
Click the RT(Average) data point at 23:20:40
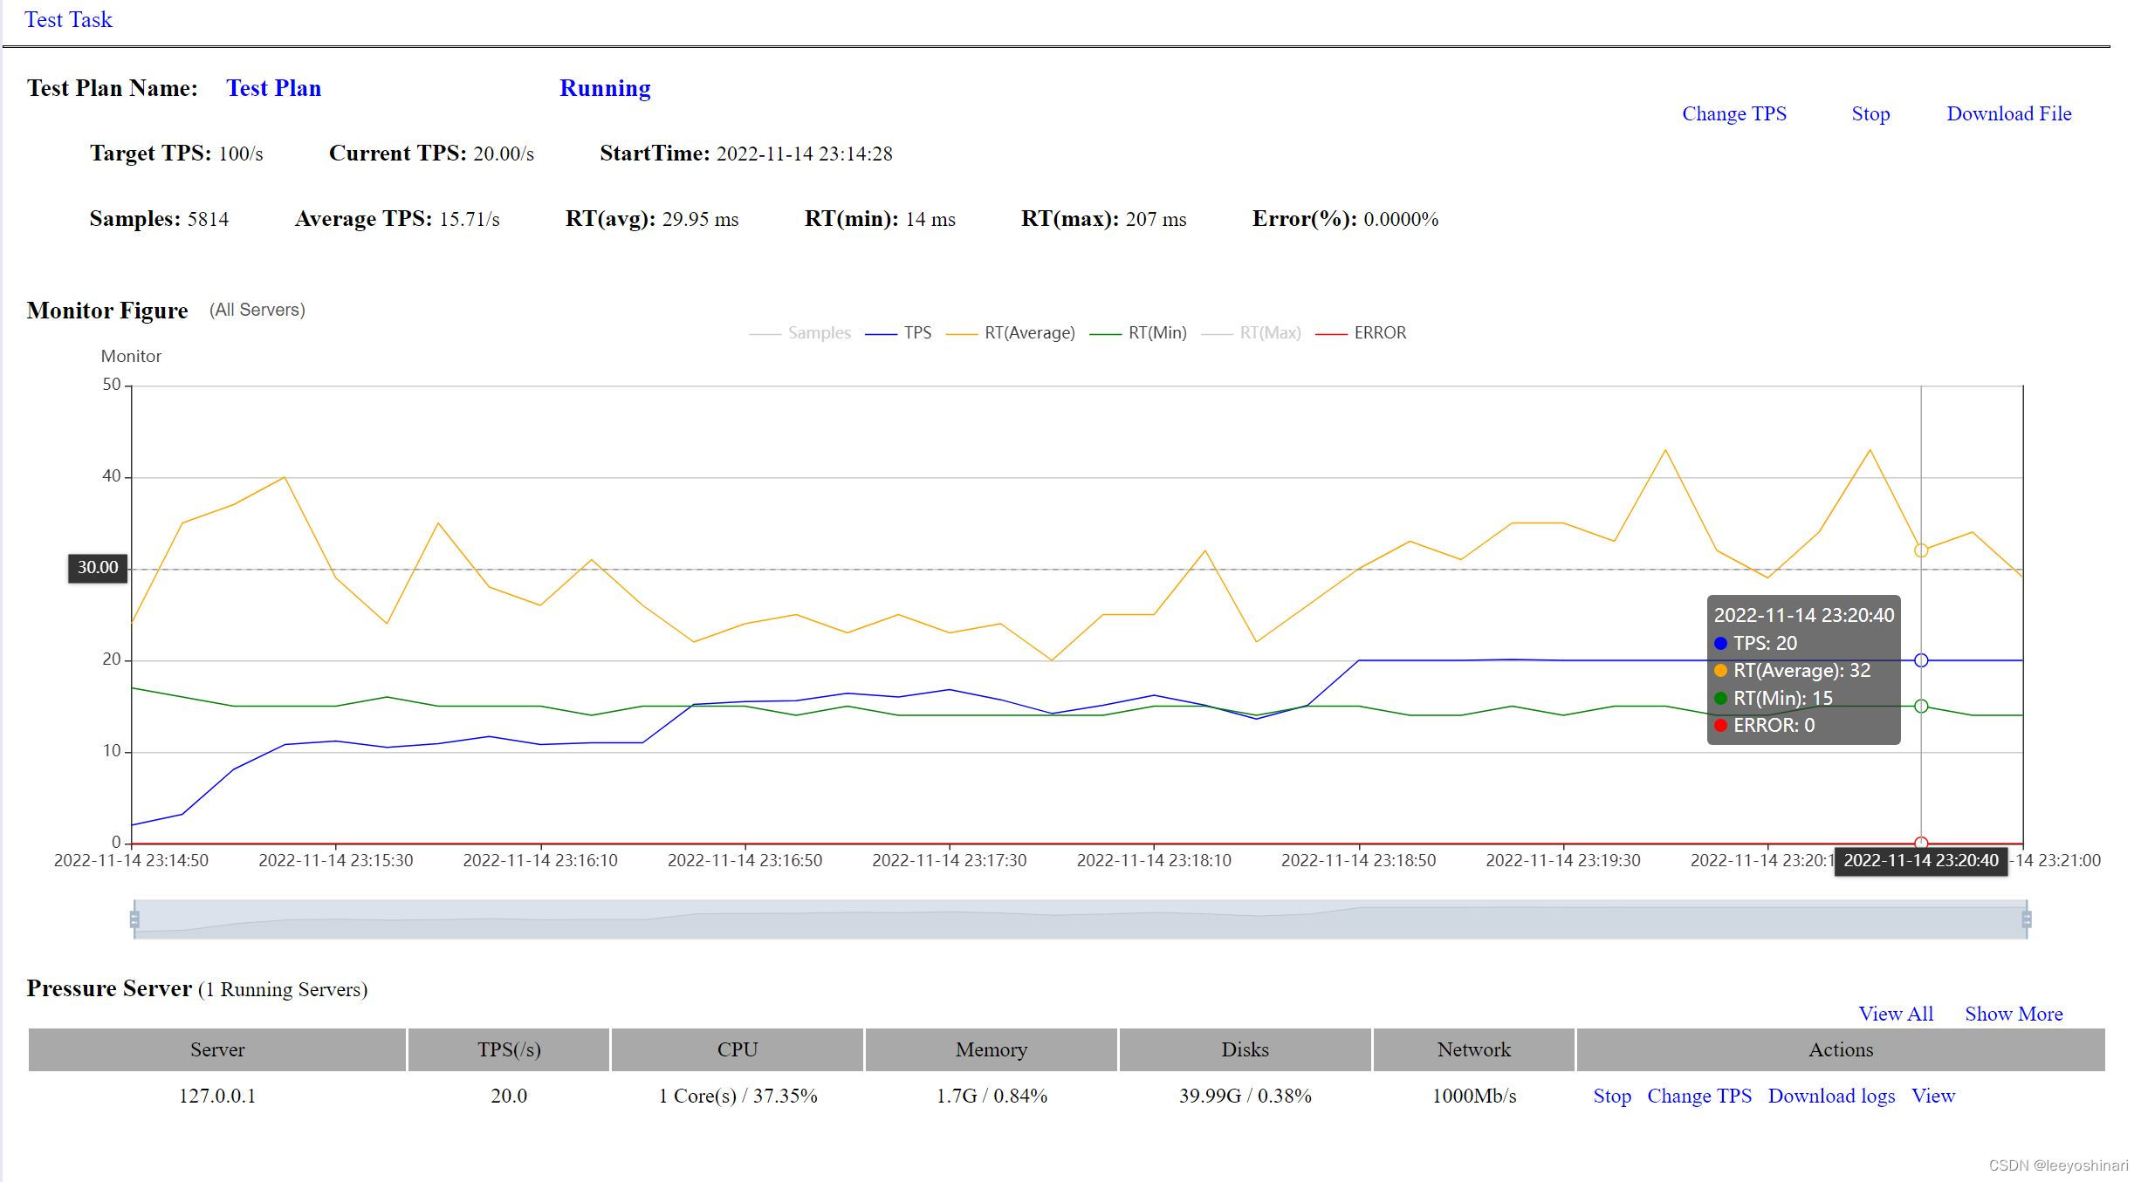point(1921,550)
